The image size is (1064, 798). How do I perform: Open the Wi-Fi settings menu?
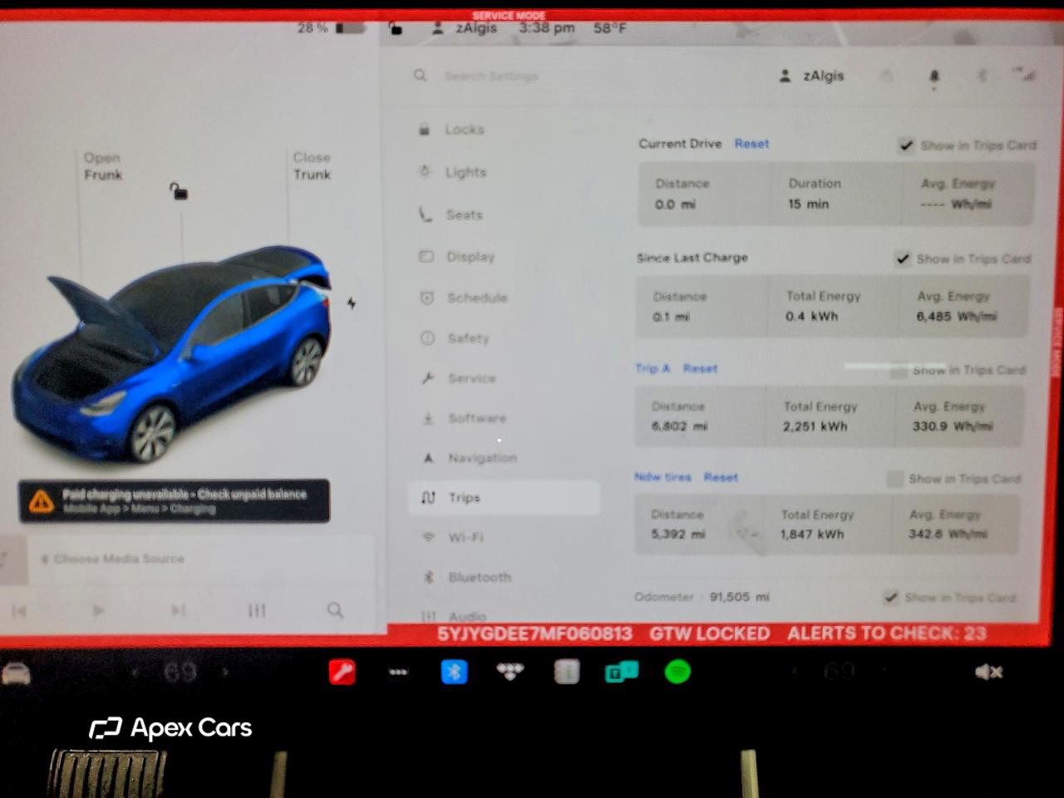(x=465, y=537)
